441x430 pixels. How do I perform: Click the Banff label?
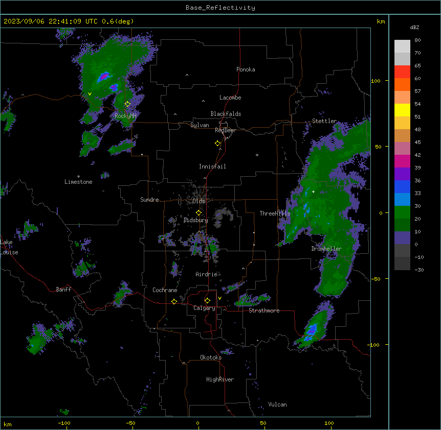(63, 290)
